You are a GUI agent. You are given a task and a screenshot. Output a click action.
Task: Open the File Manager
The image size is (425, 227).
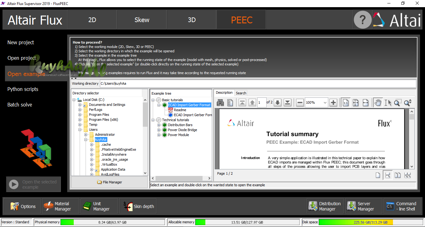(x=110, y=182)
